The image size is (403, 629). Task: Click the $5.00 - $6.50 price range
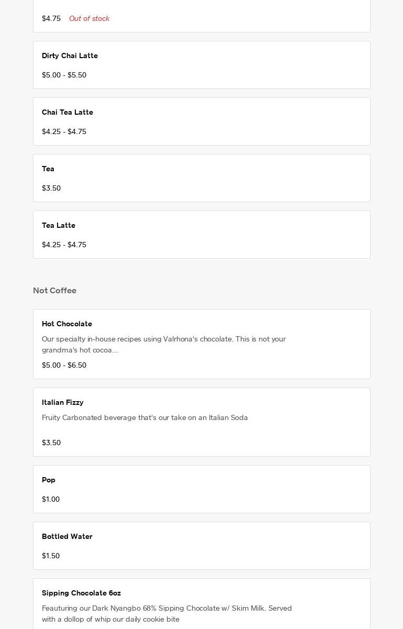point(64,365)
